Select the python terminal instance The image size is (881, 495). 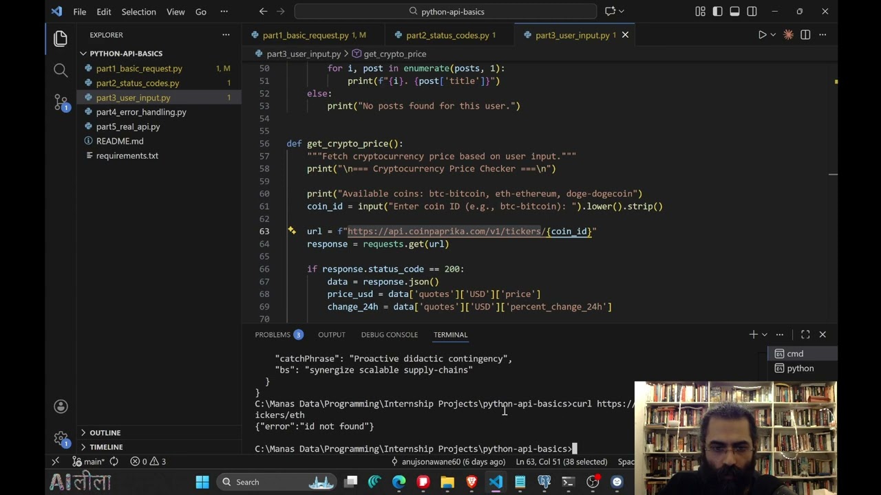(x=803, y=368)
